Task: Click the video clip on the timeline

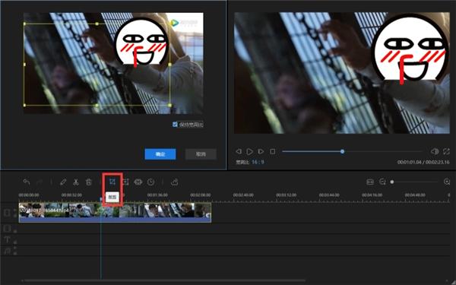Action: click(x=115, y=213)
